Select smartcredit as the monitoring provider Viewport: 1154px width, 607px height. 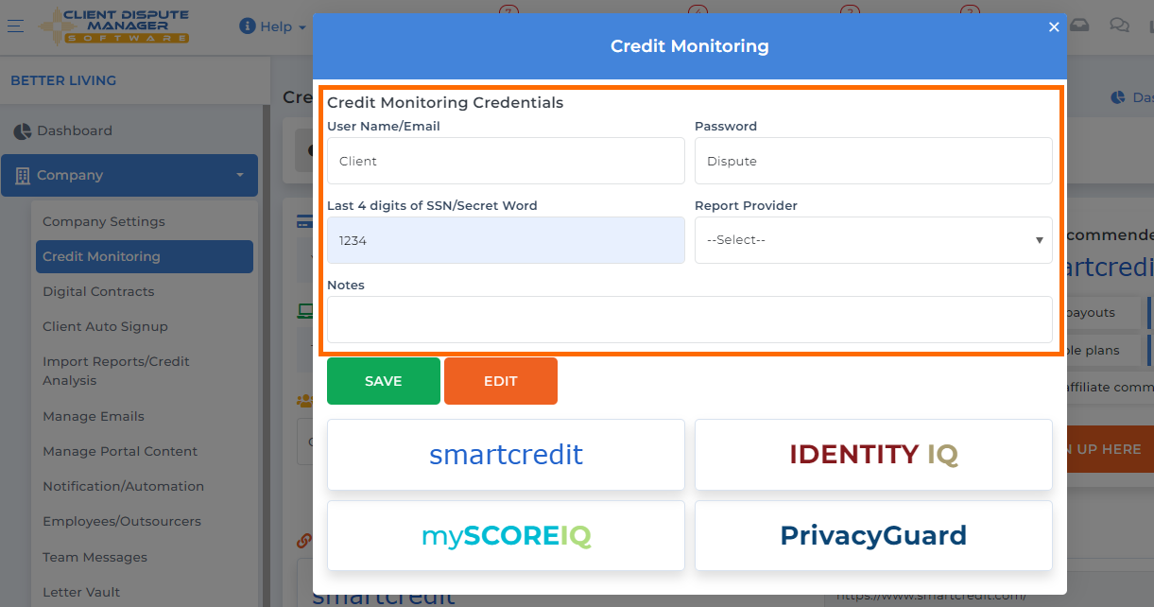coord(506,454)
